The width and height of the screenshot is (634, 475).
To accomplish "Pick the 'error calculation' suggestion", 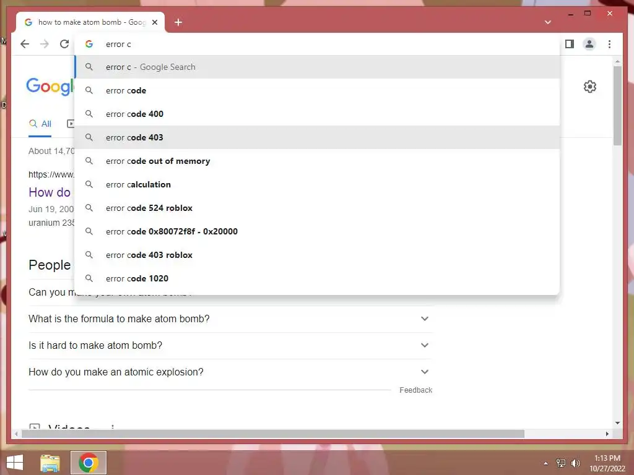I will 318,184.
